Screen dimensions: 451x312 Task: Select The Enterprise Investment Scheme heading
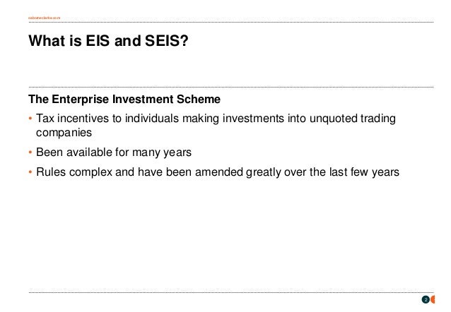point(124,99)
